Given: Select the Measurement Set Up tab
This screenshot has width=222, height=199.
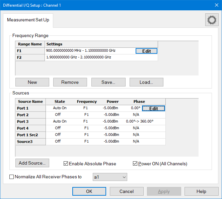Looking at the screenshot, I should coord(28,20).
